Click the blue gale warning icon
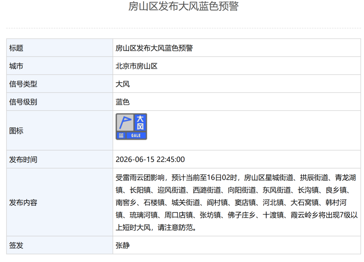This screenshot has height=262, width=364. 131,127
